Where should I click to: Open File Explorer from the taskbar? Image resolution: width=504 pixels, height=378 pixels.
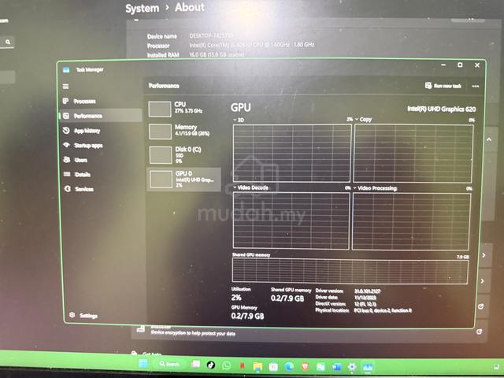point(258,366)
